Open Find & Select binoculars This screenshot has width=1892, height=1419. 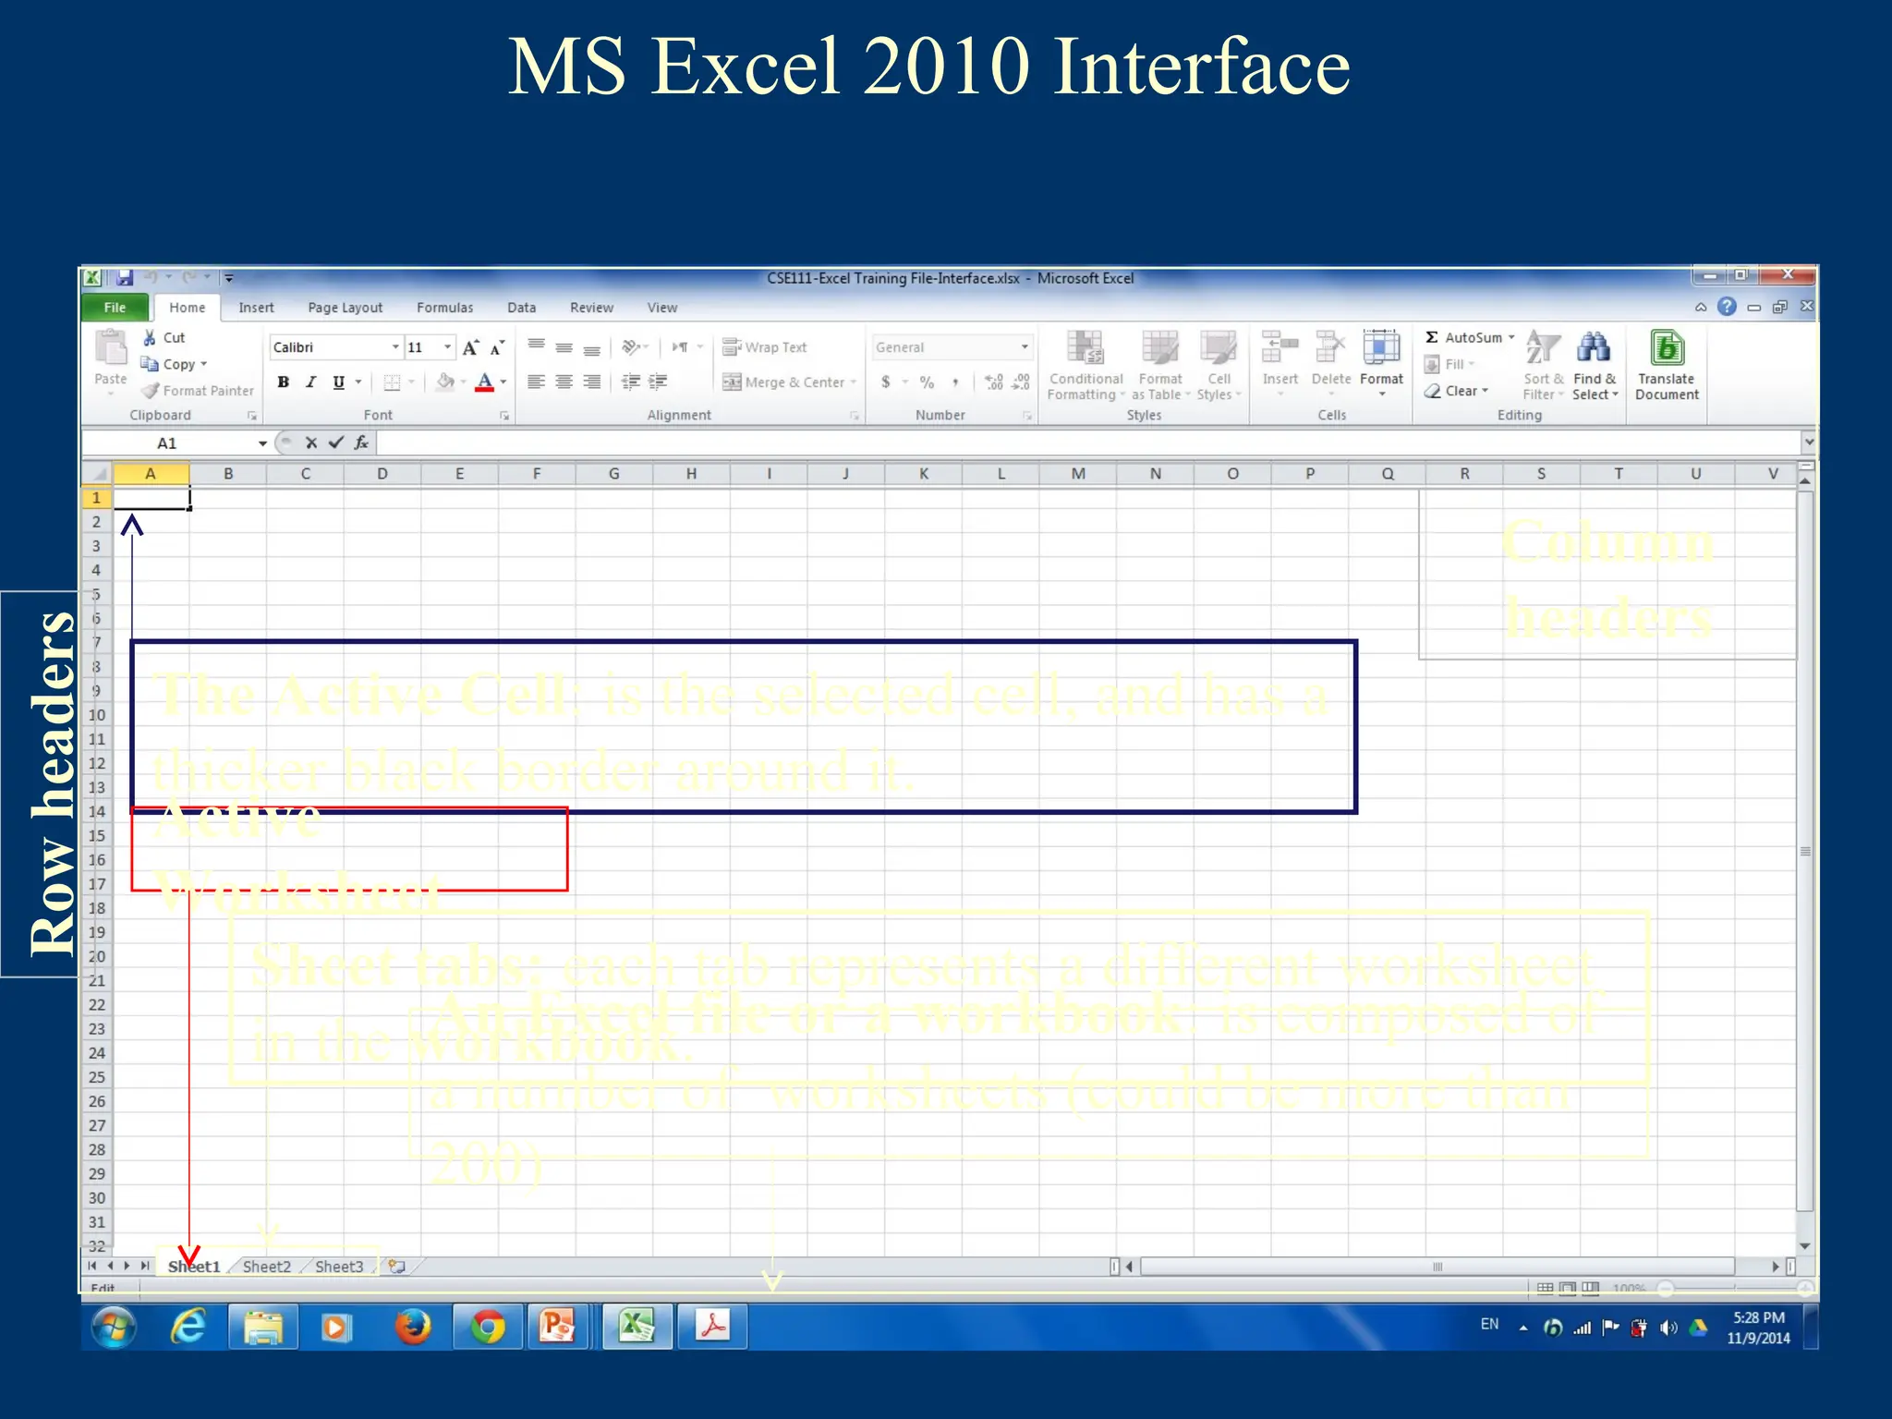coord(1594,348)
